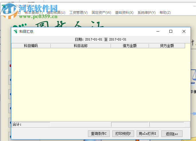Open the 系统维护(Y) menu

point(146,13)
